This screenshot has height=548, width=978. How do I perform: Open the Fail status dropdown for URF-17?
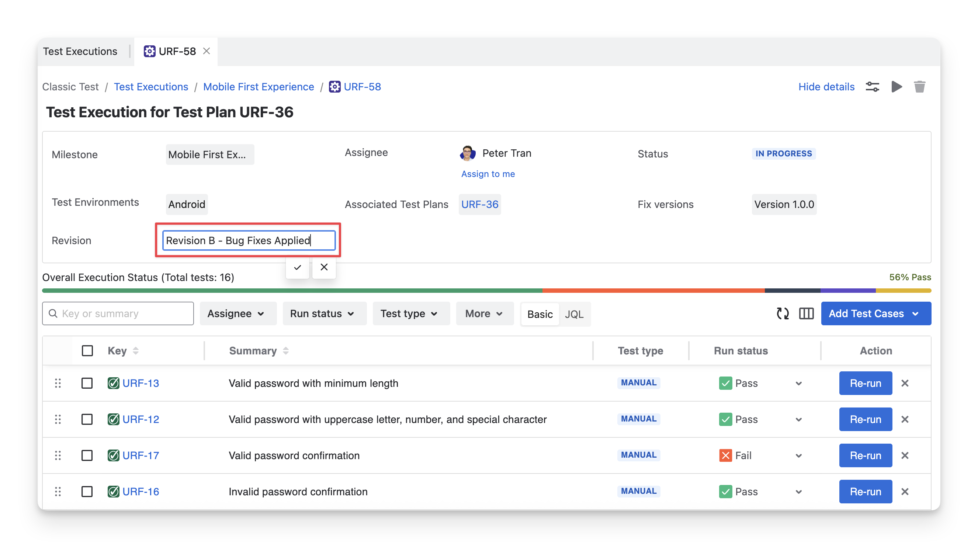pyautogui.click(x=798, y=456)
